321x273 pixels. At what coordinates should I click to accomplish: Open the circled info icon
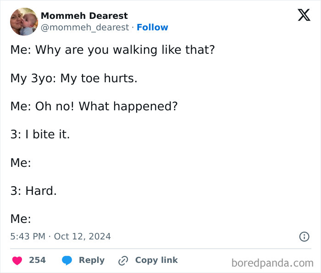304,237
